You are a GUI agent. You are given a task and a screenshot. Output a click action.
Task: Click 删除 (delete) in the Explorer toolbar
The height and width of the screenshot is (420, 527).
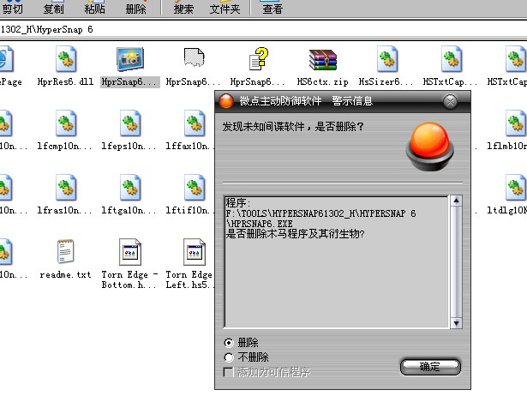[x=135, y=9]
